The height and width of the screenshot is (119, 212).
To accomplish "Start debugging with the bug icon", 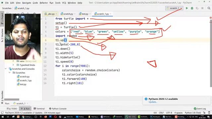I will [x=192, y=8].
